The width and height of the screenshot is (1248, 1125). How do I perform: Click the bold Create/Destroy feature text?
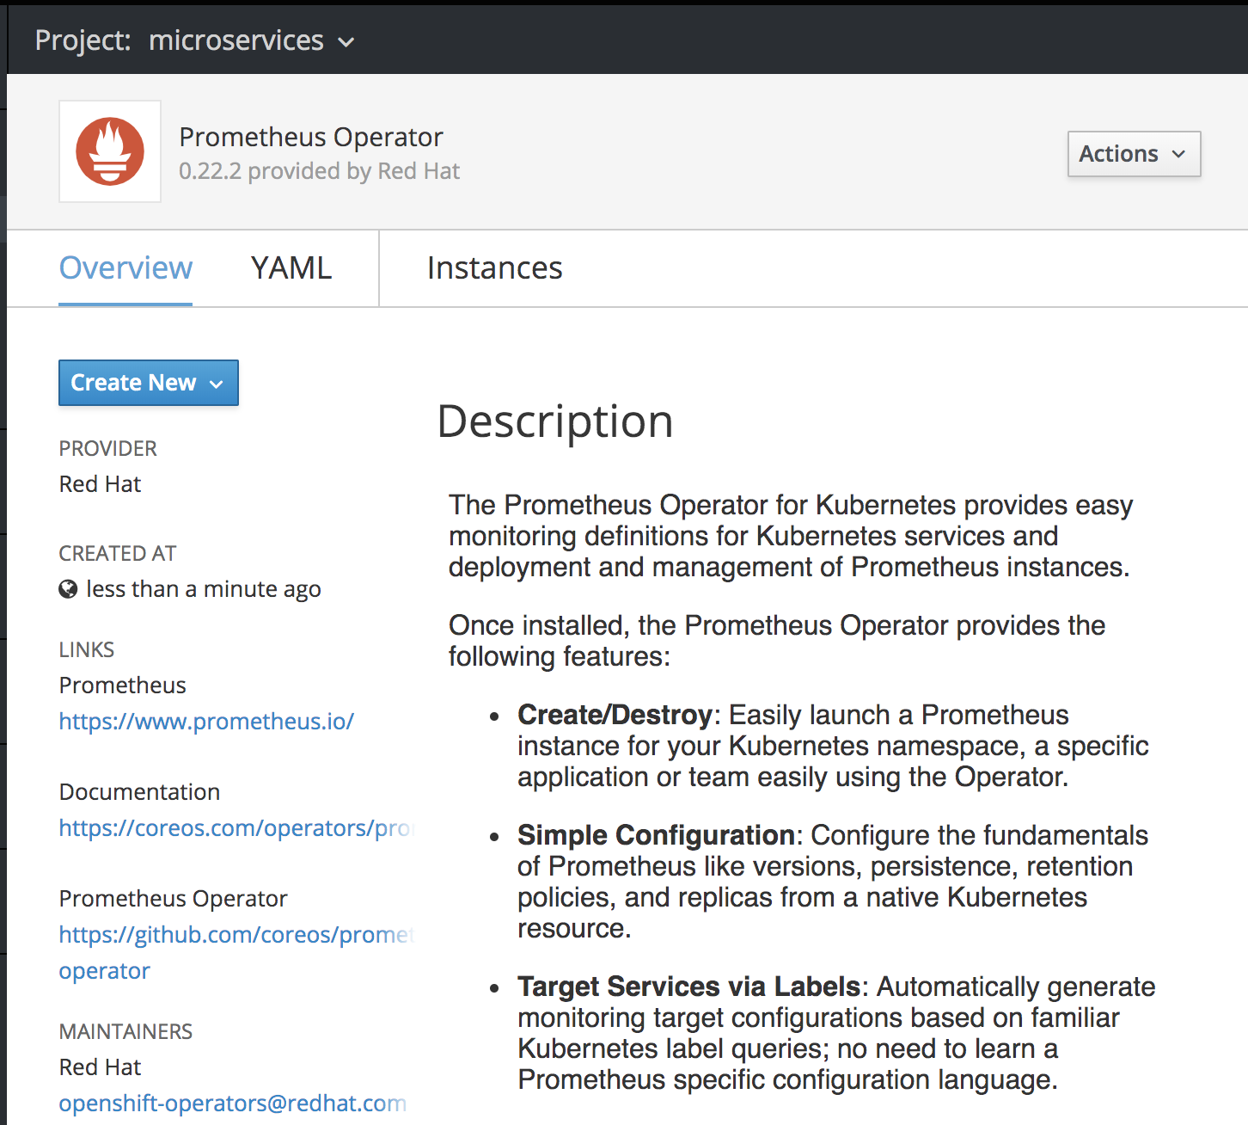[x=615, y=715]
